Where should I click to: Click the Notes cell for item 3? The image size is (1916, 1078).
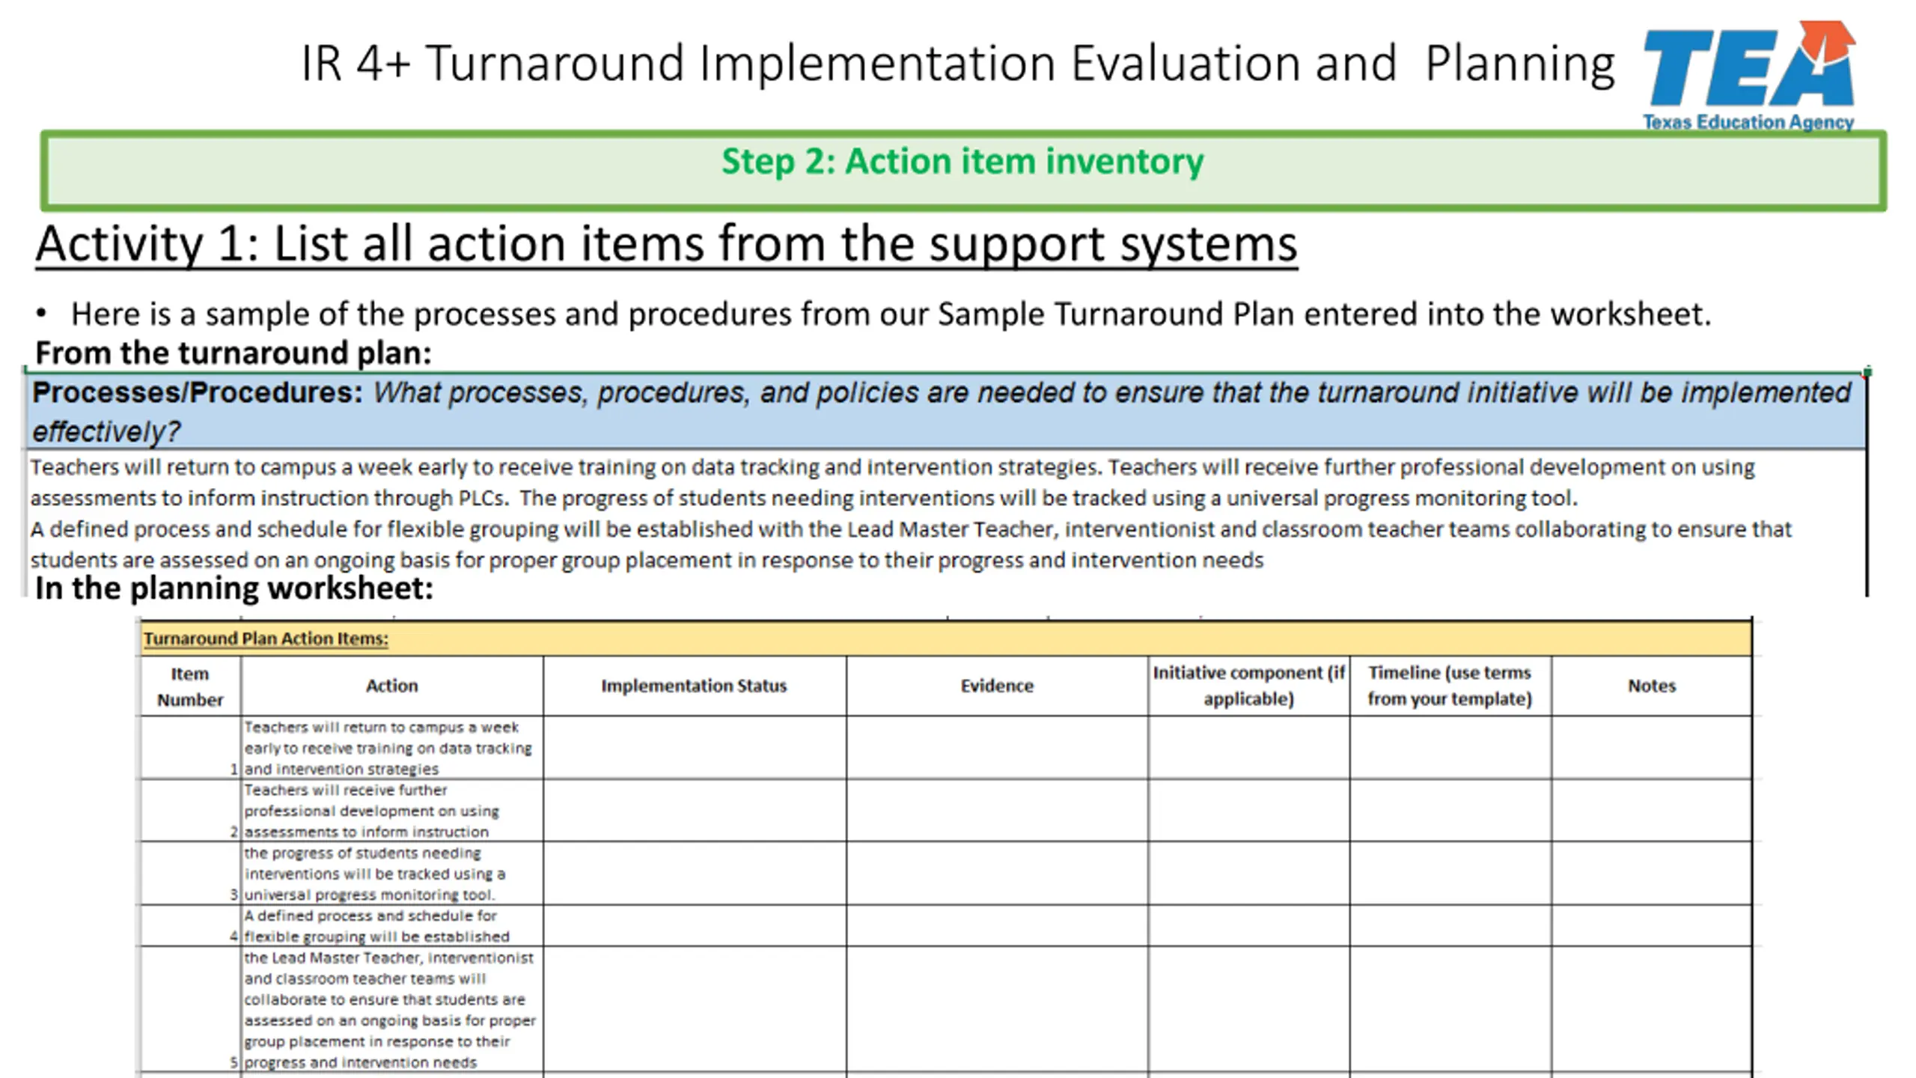point(1652,874)
